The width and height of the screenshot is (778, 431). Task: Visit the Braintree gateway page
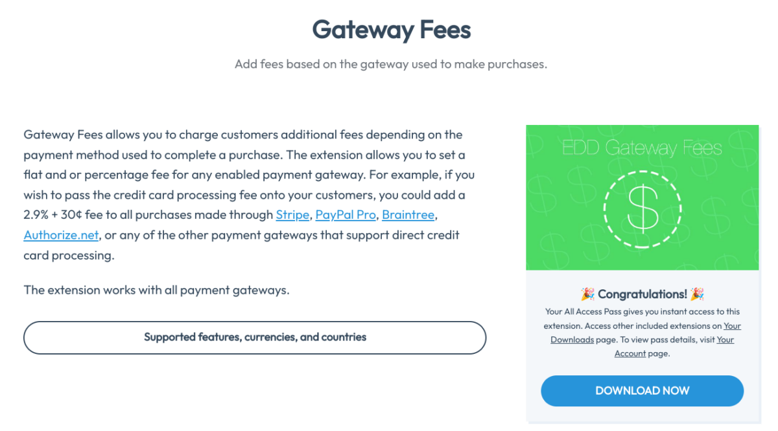pyautogui.click(x=408, y=214)
